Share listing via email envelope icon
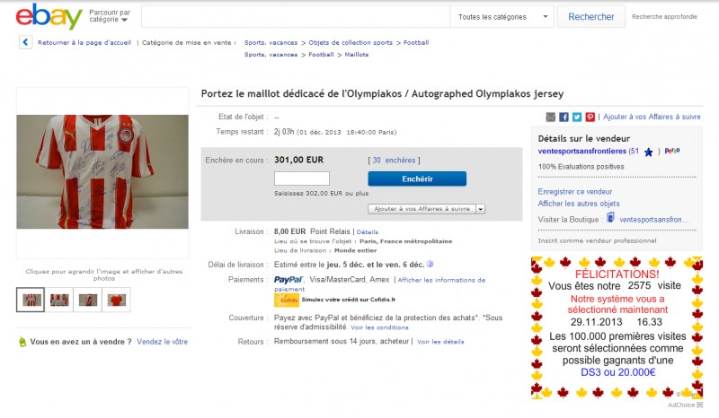 click(x=550, y=117)
